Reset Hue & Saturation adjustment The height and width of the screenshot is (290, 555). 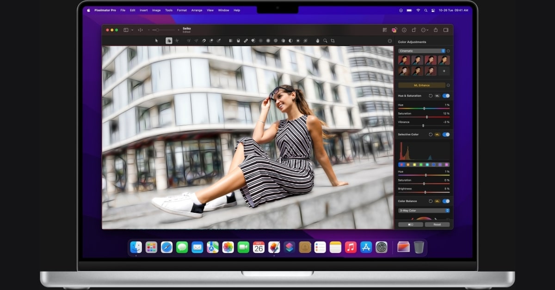(431, 96)
